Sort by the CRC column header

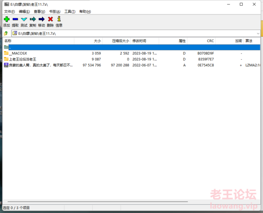[x=202, y=41]
